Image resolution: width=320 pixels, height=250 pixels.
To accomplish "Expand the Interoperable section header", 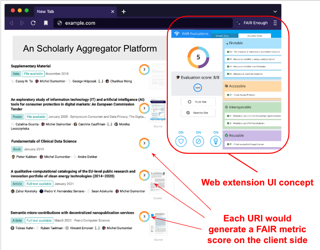I will (252, 107).
